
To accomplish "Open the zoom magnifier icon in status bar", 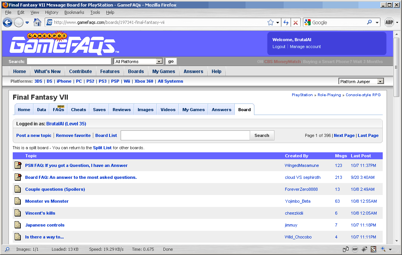I will click(x=383, y=249).
